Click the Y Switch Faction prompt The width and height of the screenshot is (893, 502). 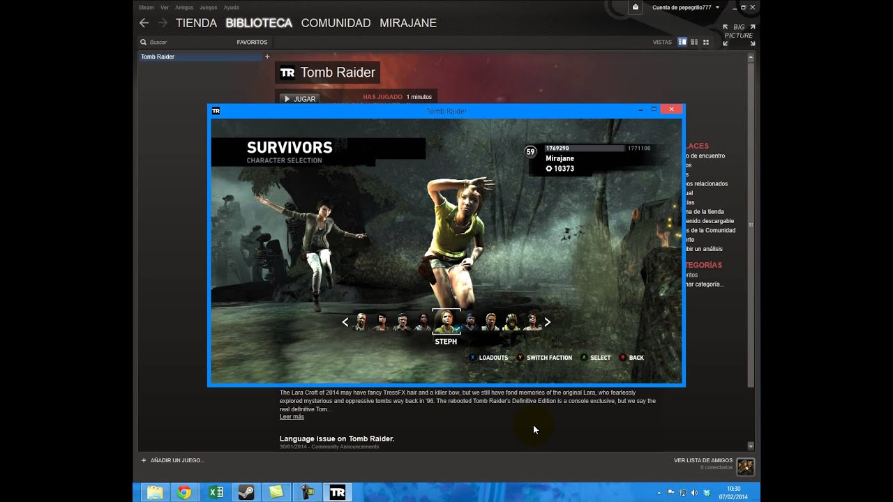544,358
